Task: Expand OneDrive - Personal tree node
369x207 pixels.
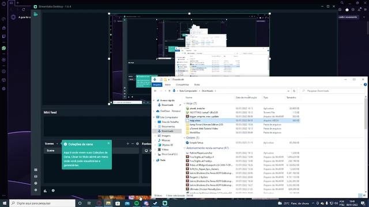Action: (x=154, y=111)
